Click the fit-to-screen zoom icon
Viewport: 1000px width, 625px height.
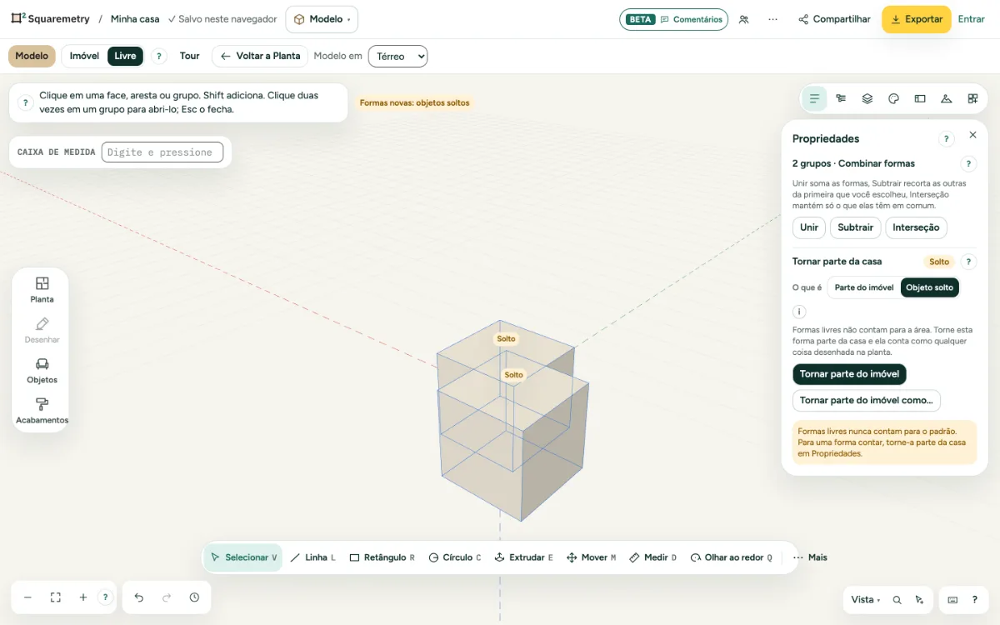pos(56,597)
